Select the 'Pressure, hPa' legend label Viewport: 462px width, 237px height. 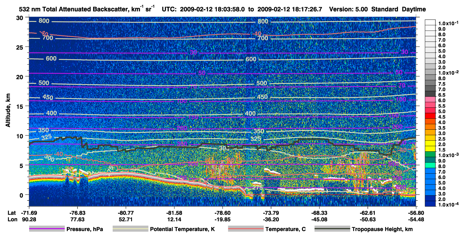tap(85, 230)
